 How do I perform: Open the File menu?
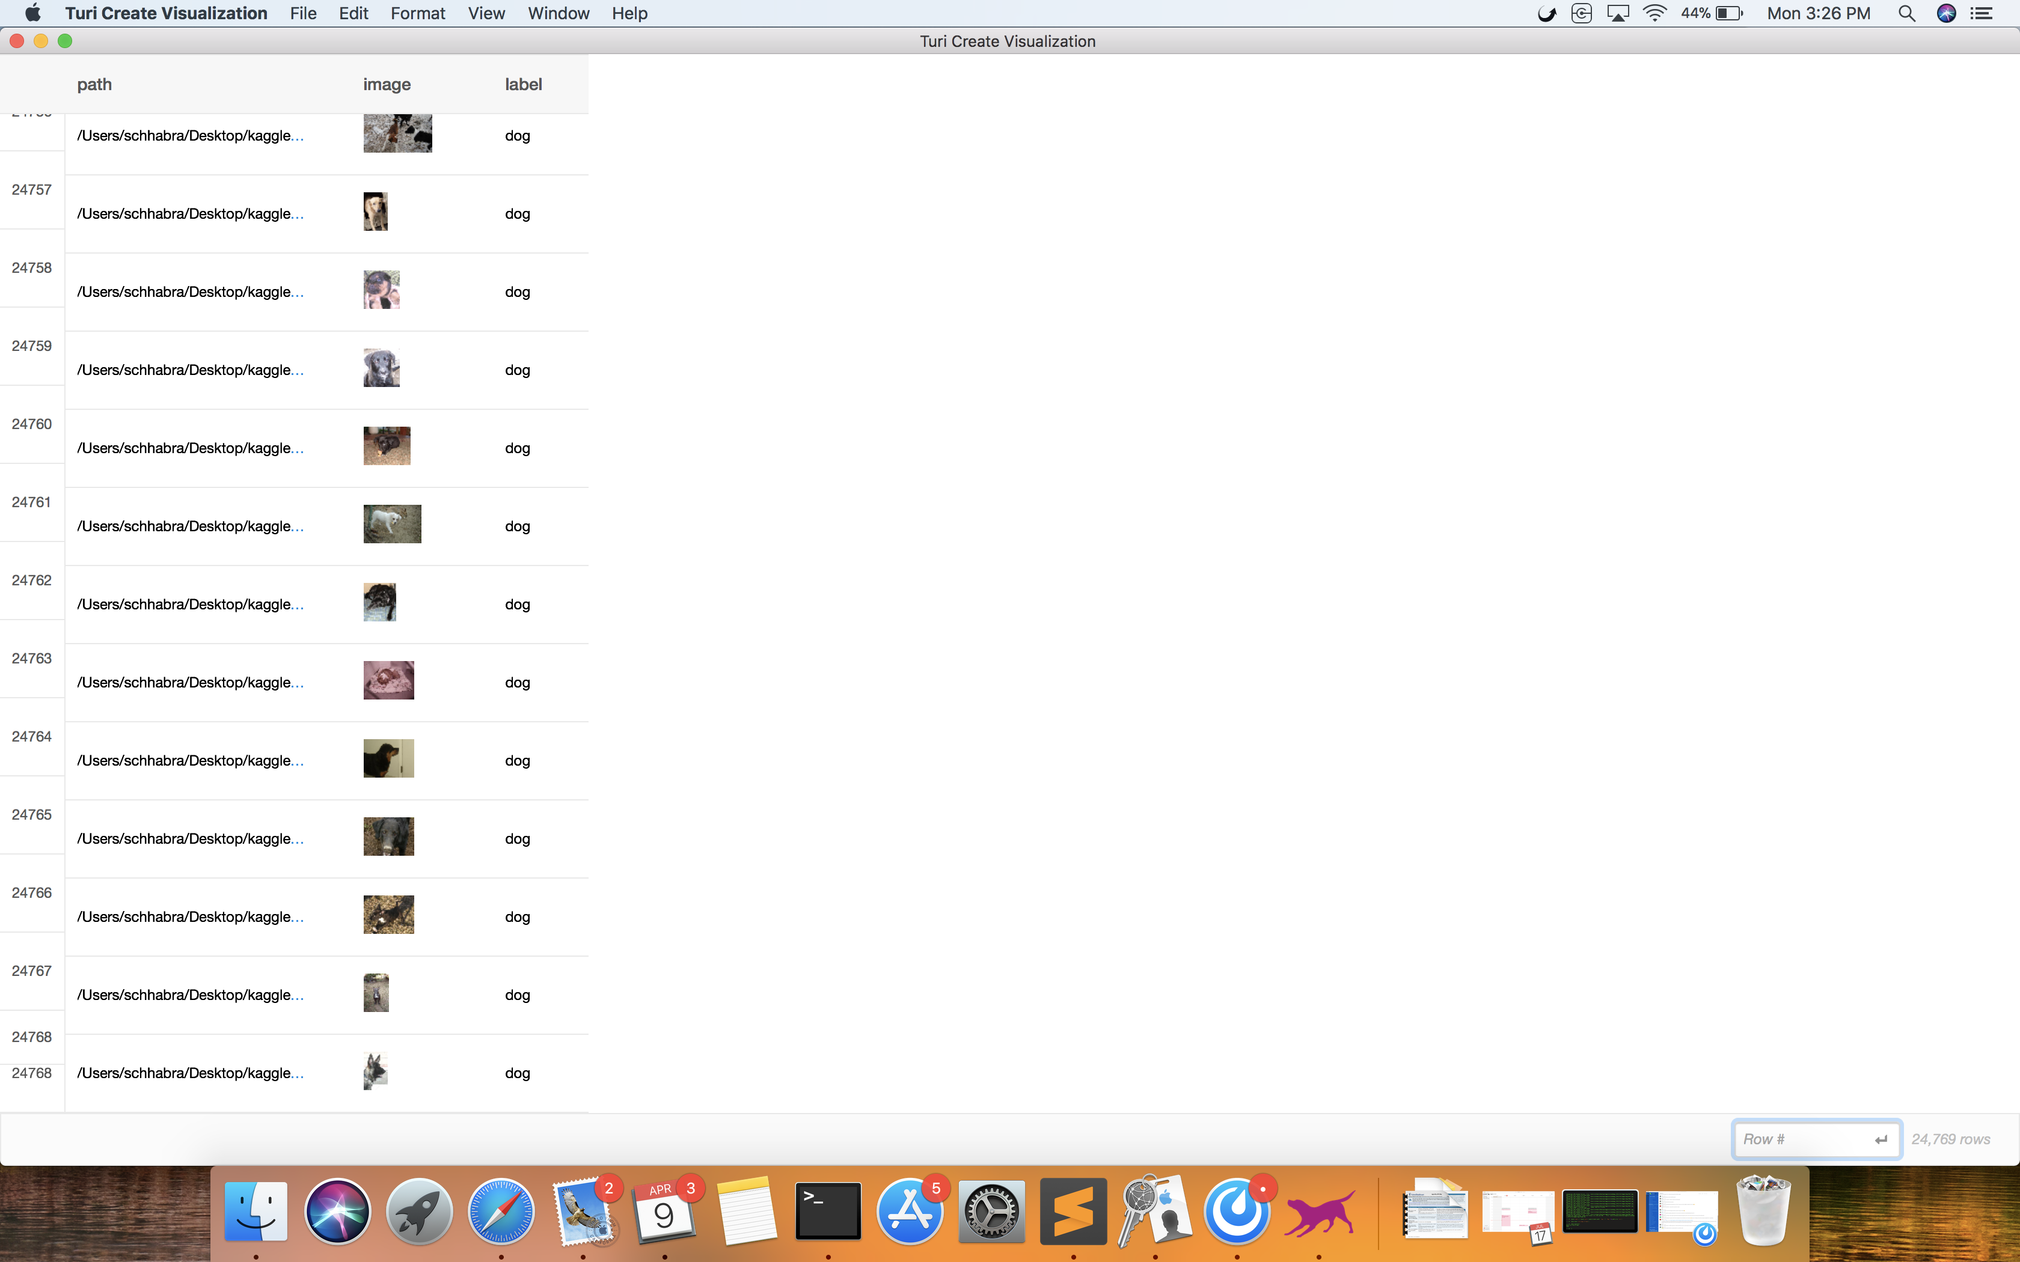(x=302, y=13)
